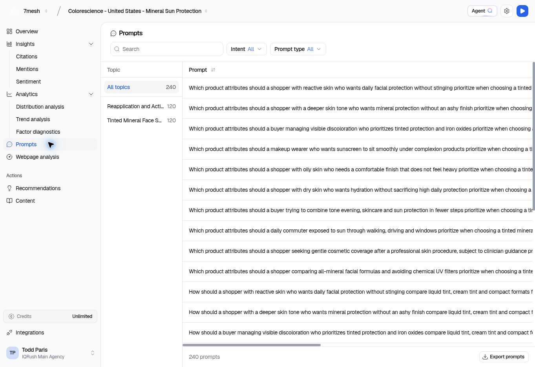
Task: Click the Integrations plug icon
Action: pyautogui.click(x=9, y=332)
